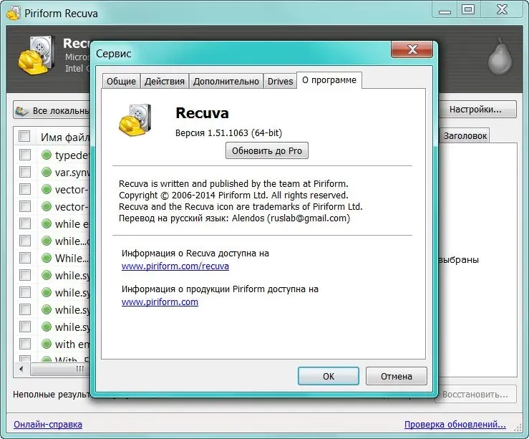Image resolution: width=529 pixels, height=439 pixels.
Task: Check the "While..." capitalized file checkbox
Action: point(24,258)
